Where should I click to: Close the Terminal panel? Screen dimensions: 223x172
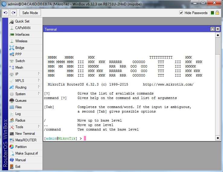(x=218, y=29)
